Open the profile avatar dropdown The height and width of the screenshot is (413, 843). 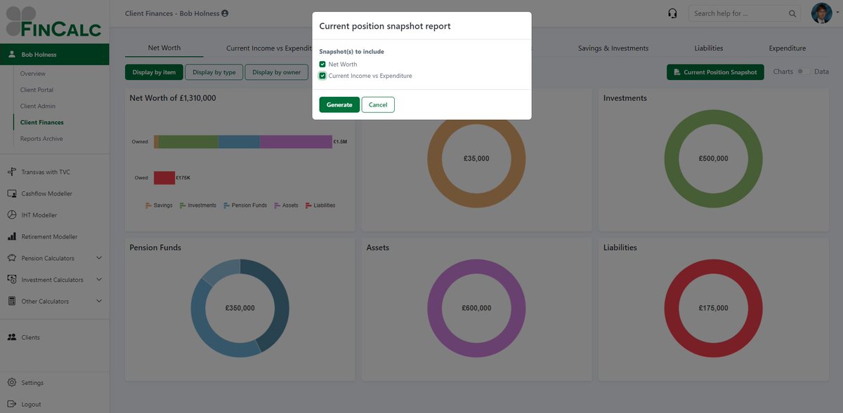[x=821, y=12]
